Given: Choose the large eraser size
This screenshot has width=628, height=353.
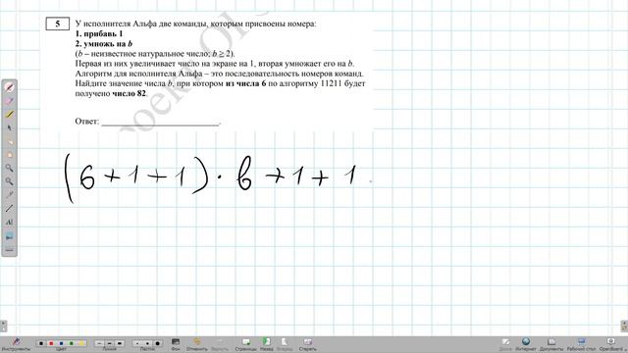Looking at the screenshot, I should [x=157, y=343].
